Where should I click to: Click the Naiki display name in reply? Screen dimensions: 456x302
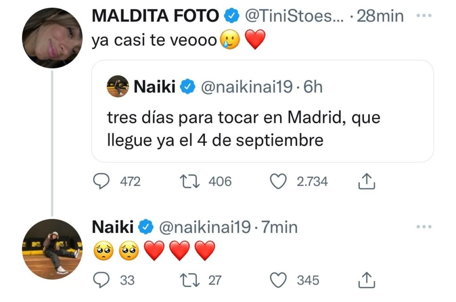[x=113, y=227]
